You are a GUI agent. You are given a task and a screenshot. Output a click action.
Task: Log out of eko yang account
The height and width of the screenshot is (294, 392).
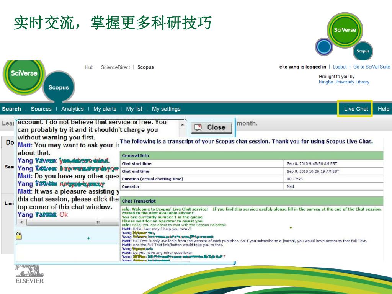pyautogui.click(x=340, y=67)
